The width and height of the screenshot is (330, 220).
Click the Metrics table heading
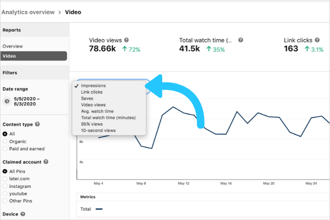(x=88, y=197)
